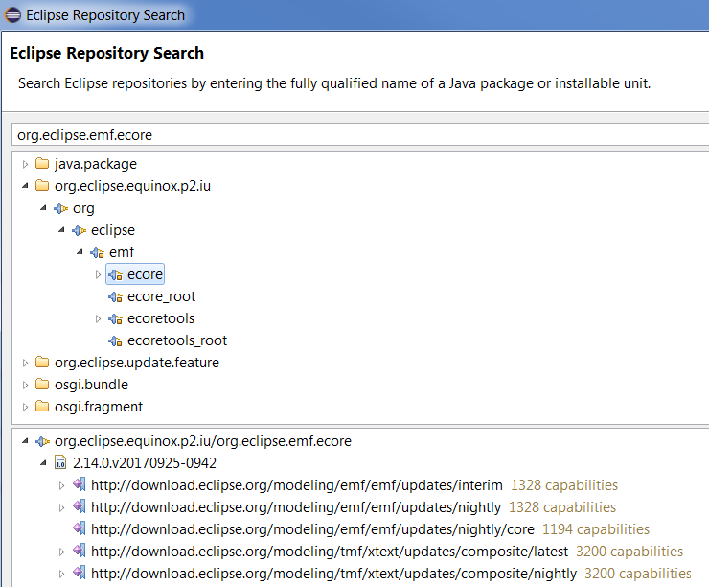The width and height of the screenshot is (709, 587).
Task: Expand the ecoretools node arrow
Action: pos(98,318)
